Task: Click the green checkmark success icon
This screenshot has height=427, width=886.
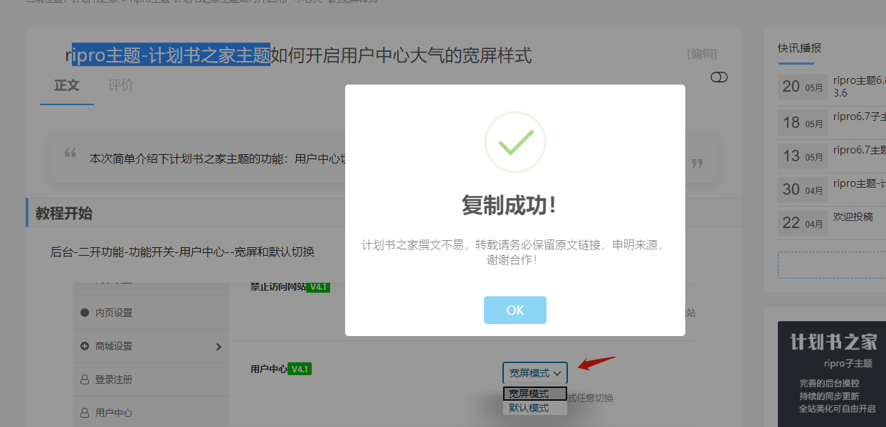Action: [515, 142]
